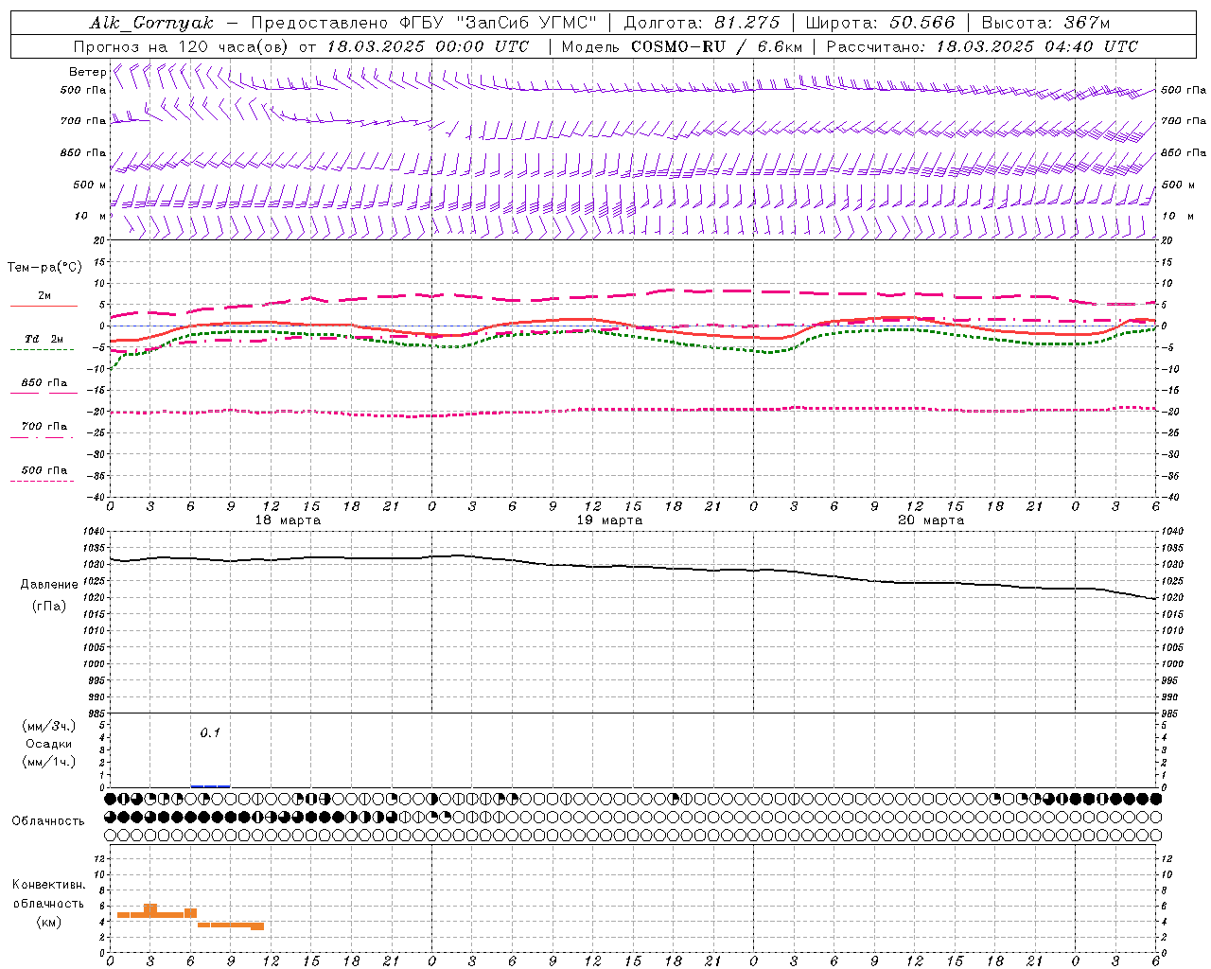1211x969 pixels.
Task: Click the Давление pressure panel label
Action: point(49,585)
